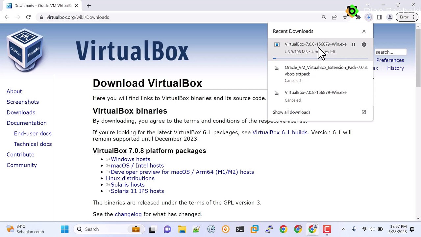
Task: Open the external link icon beside Show all downloads
Action: [x=364, y=112]
